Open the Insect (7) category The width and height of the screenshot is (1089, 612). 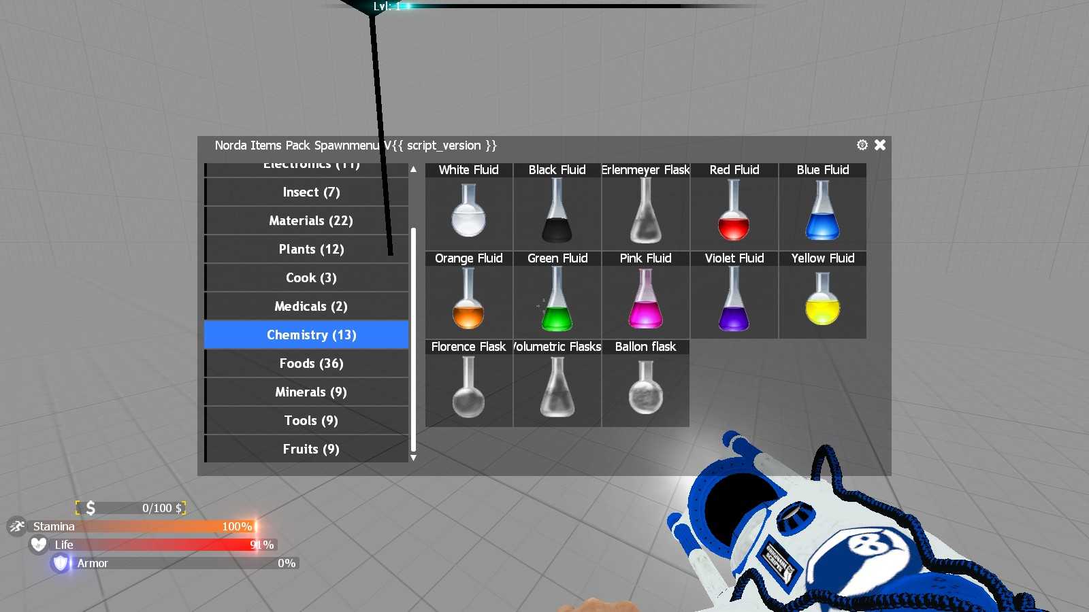tap(306, 192)
